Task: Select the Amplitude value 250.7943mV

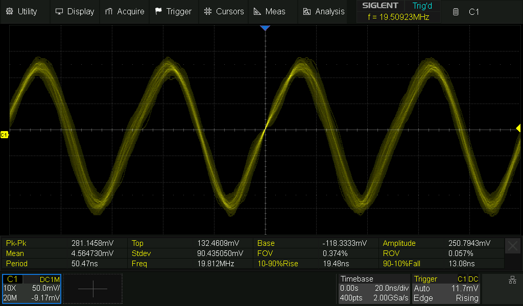Action: (x=469, y=243)
